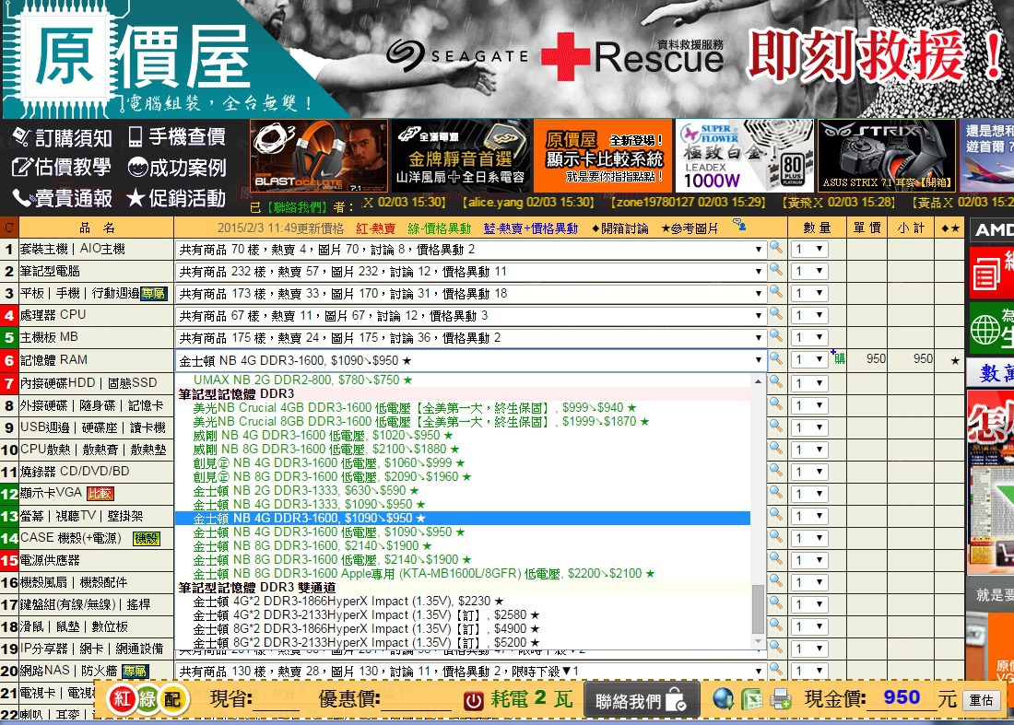Open the ASUS STRIX 7.1 headset ad
The width and height of the screenshot is (1014, 725).
tap(887, 155)
